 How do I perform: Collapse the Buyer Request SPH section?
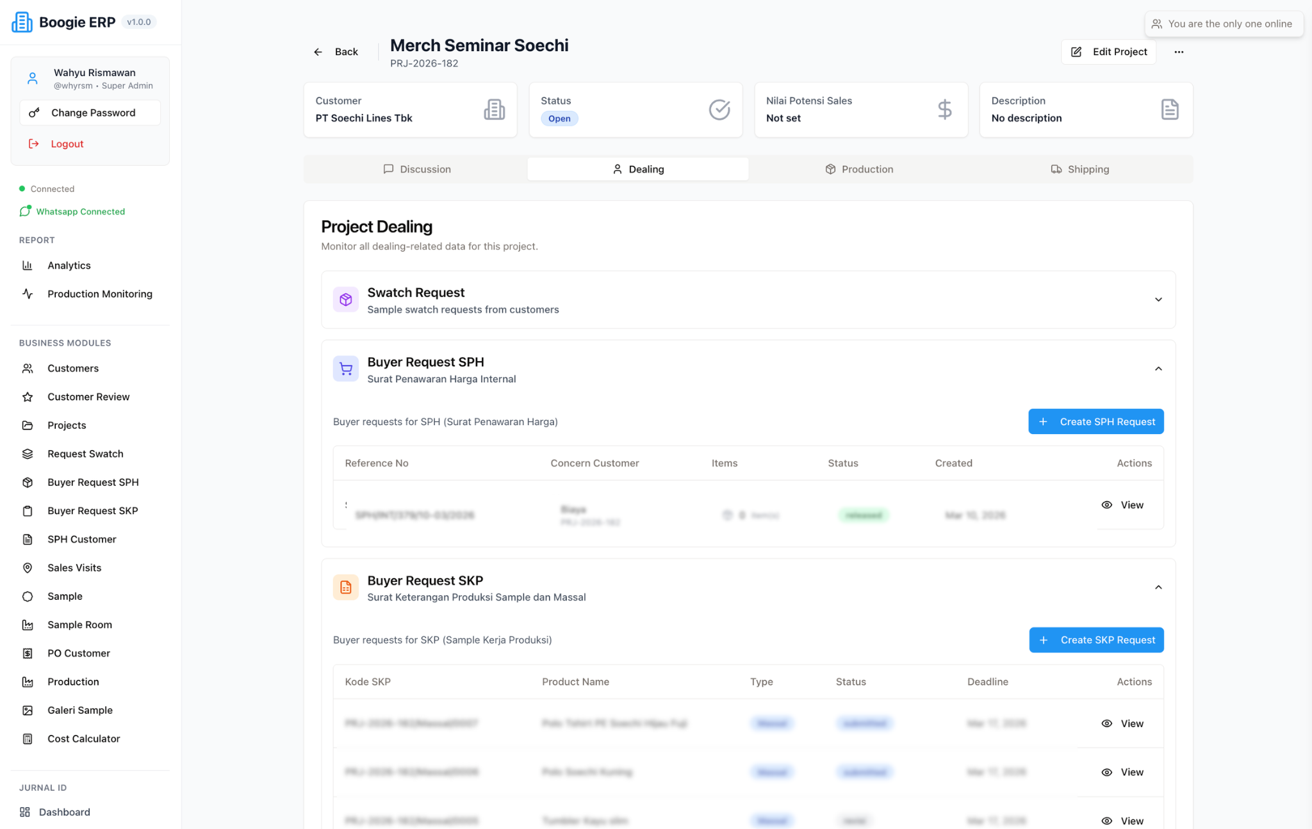(1158, 369)
